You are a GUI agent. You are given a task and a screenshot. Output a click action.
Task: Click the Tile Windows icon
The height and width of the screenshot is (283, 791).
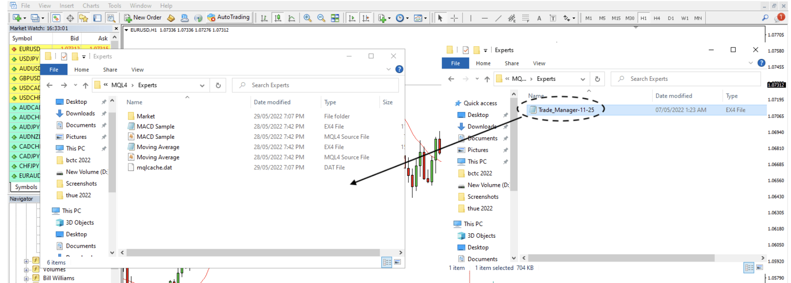pos(335,18)
